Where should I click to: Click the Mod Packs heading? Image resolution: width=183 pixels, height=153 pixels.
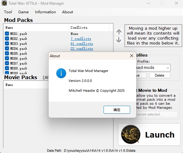pos(19,20)
